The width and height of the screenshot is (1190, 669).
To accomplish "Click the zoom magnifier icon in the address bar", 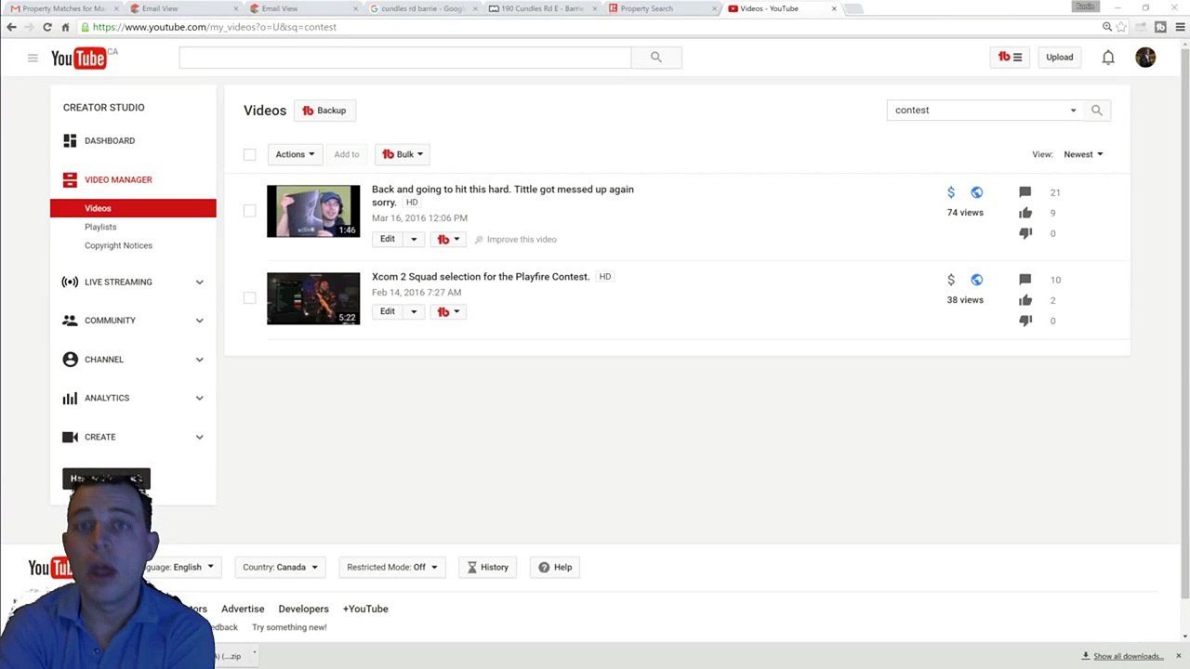I will click(1106, 27).
